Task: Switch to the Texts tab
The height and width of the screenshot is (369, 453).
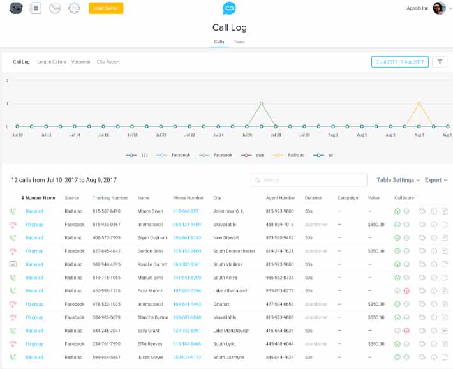Action: [x=239, y=42]
